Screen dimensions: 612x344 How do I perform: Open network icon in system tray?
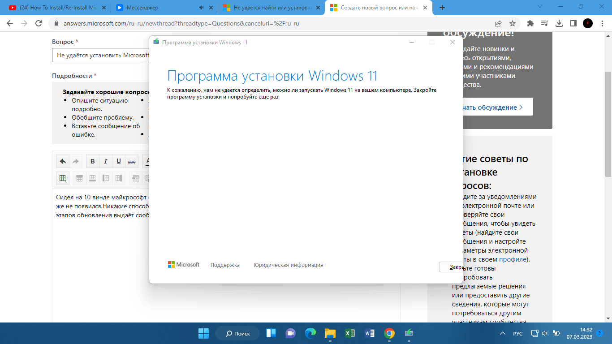(534, 333)
